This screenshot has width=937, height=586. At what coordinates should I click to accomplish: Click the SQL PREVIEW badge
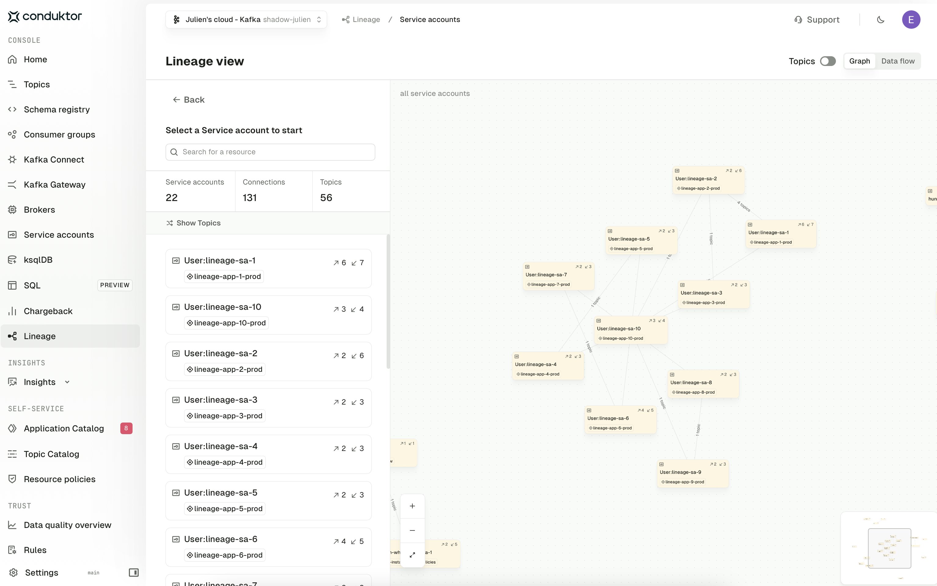115,285
